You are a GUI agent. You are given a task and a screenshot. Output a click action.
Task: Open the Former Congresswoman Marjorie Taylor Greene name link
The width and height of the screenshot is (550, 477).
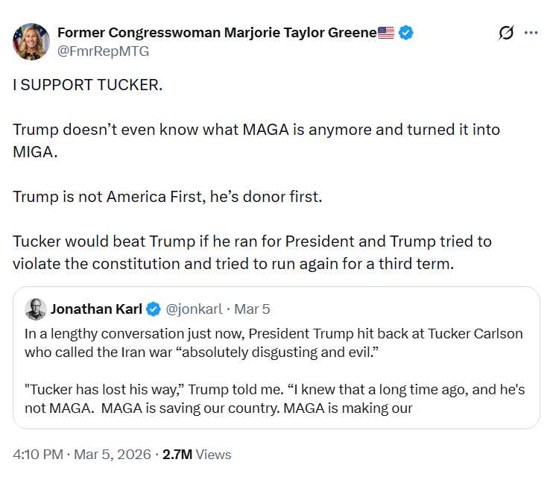[x=216, y=33]
